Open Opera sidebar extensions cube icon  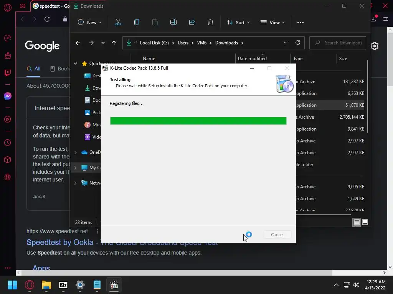pos(8,160)
